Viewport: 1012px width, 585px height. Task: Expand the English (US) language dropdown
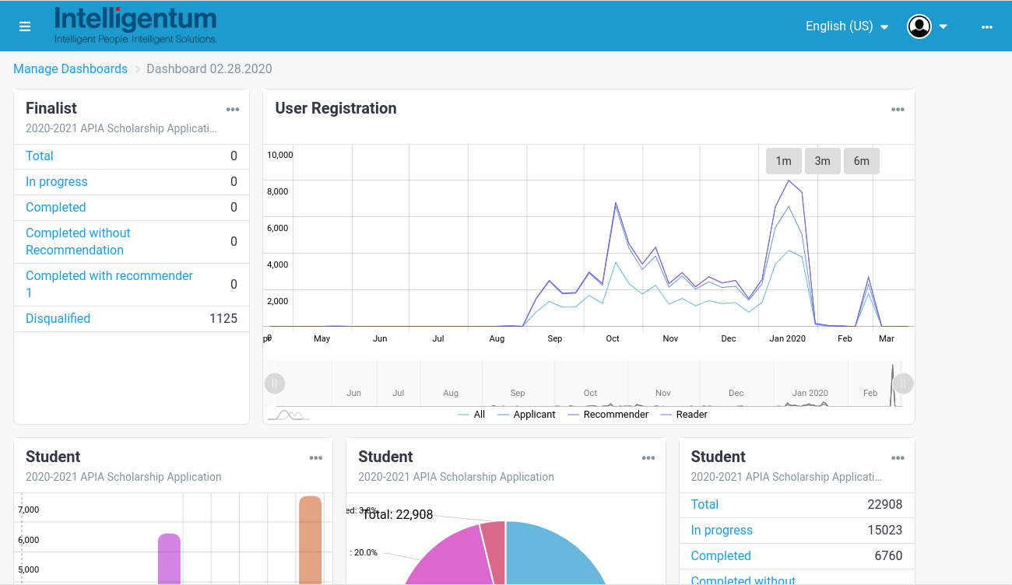click(x=847, y=26)
